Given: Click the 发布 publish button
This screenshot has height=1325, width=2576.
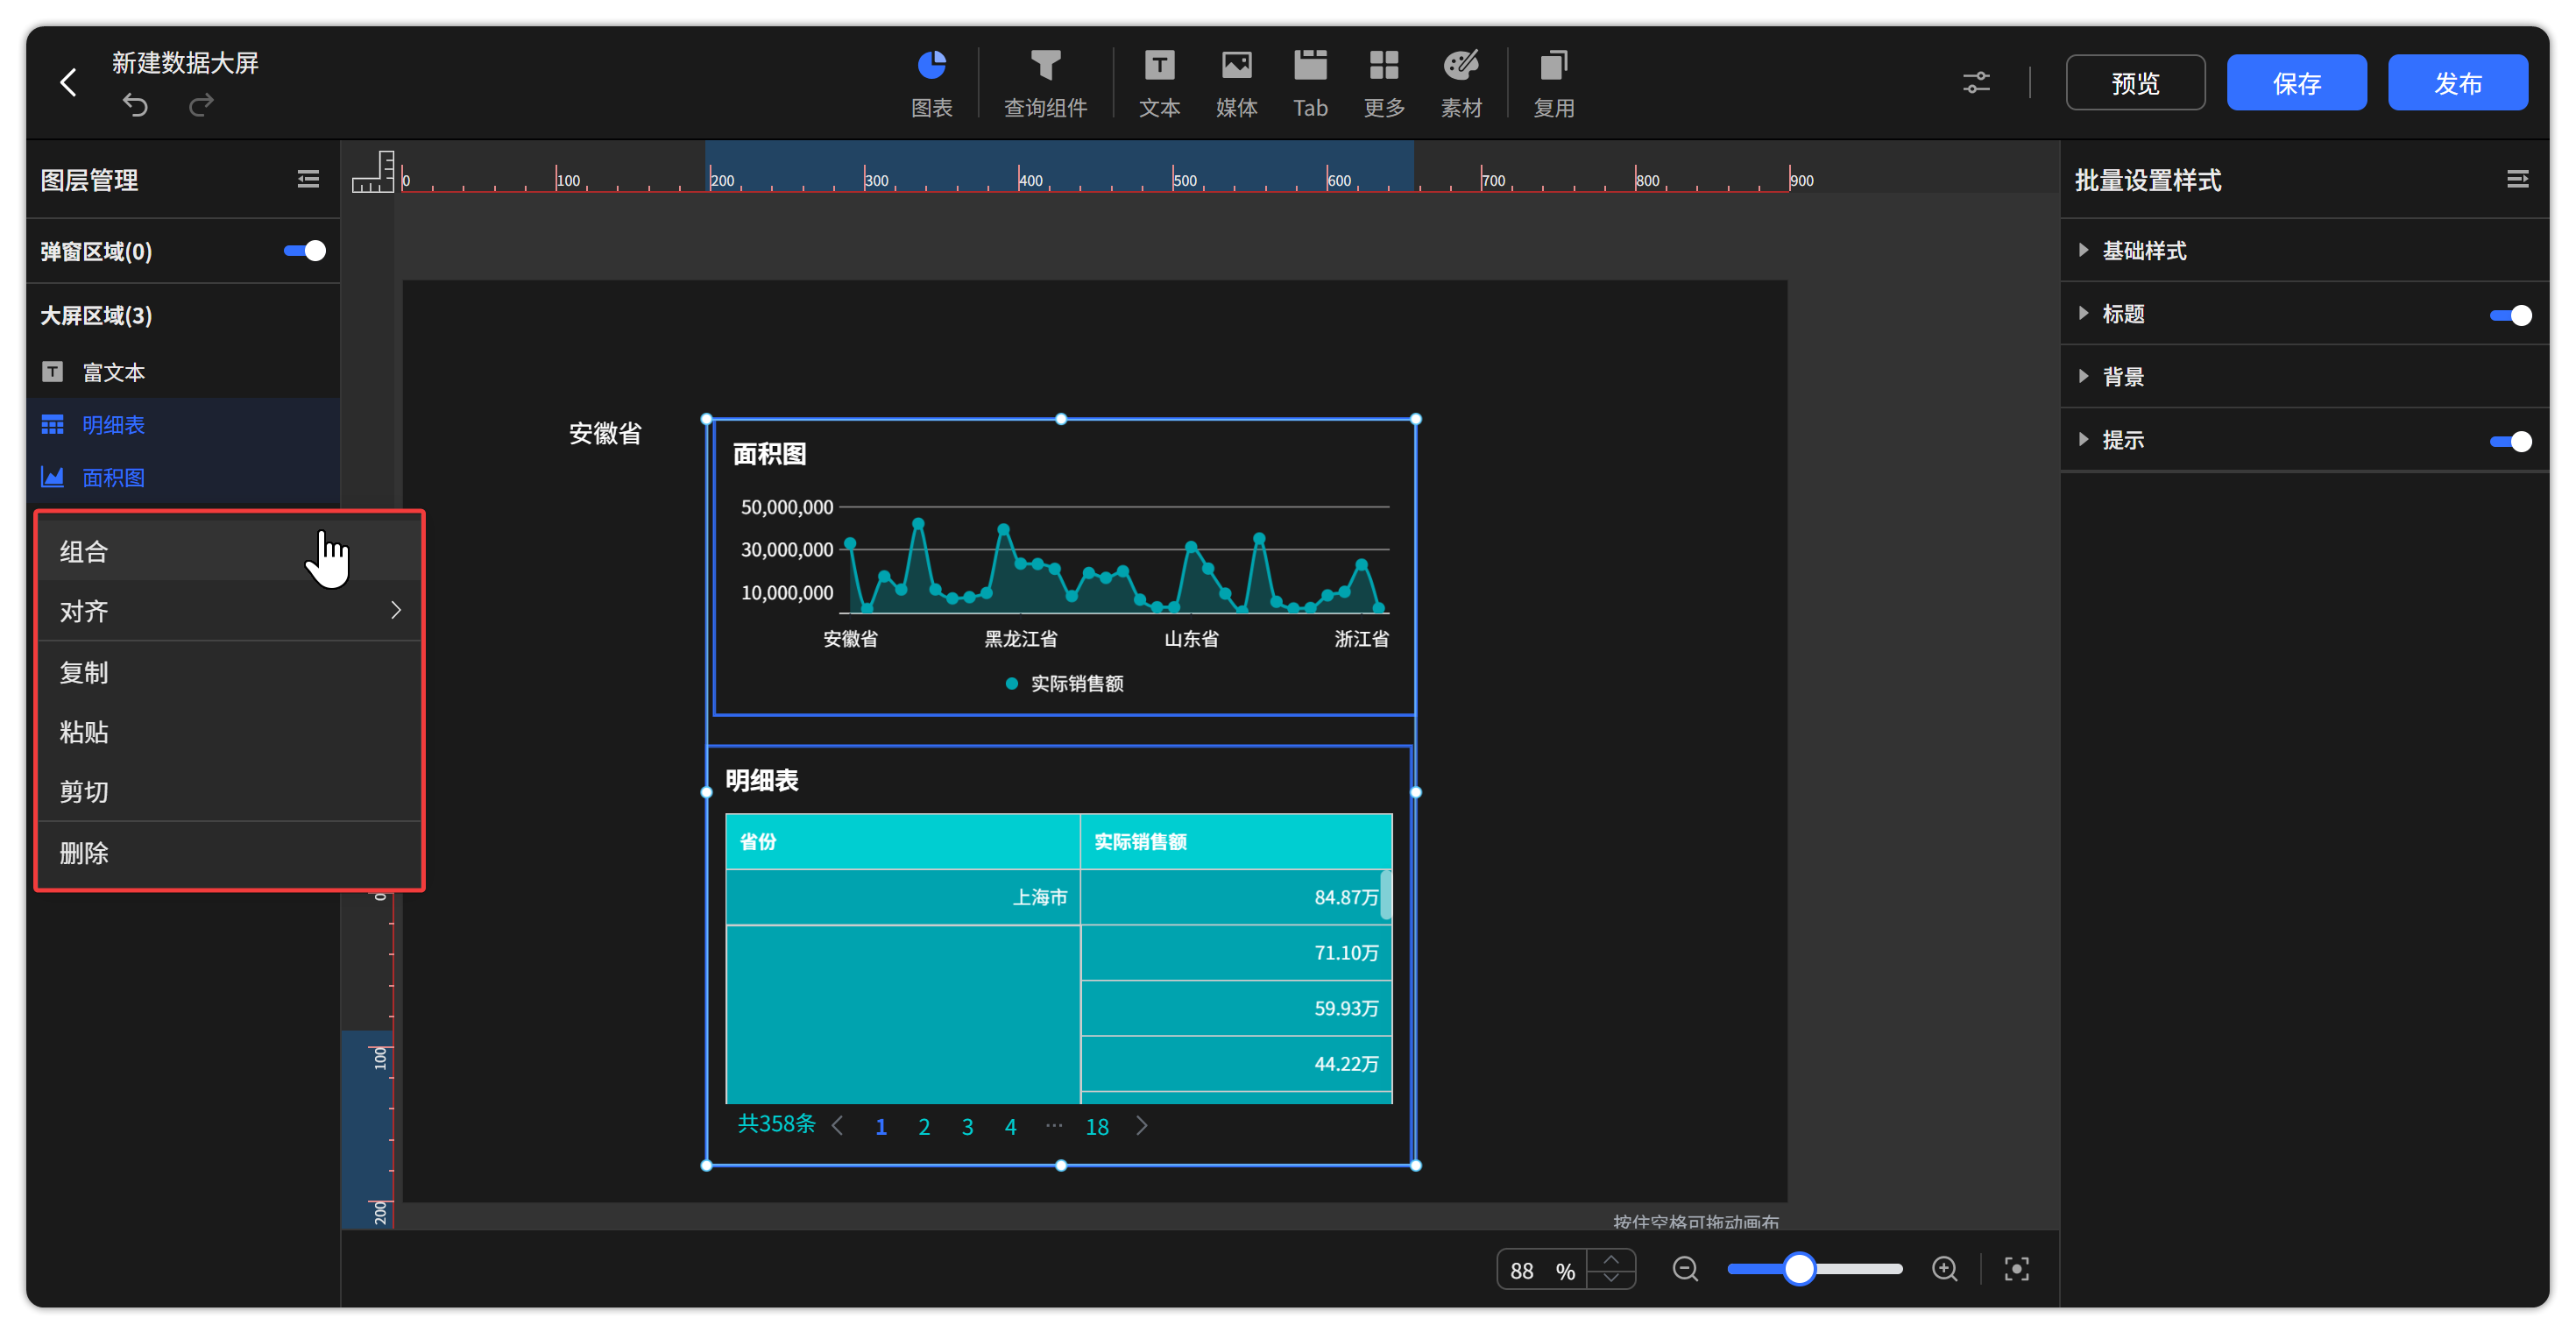Looking at the screenshot, I should [x=2458, y=82].
